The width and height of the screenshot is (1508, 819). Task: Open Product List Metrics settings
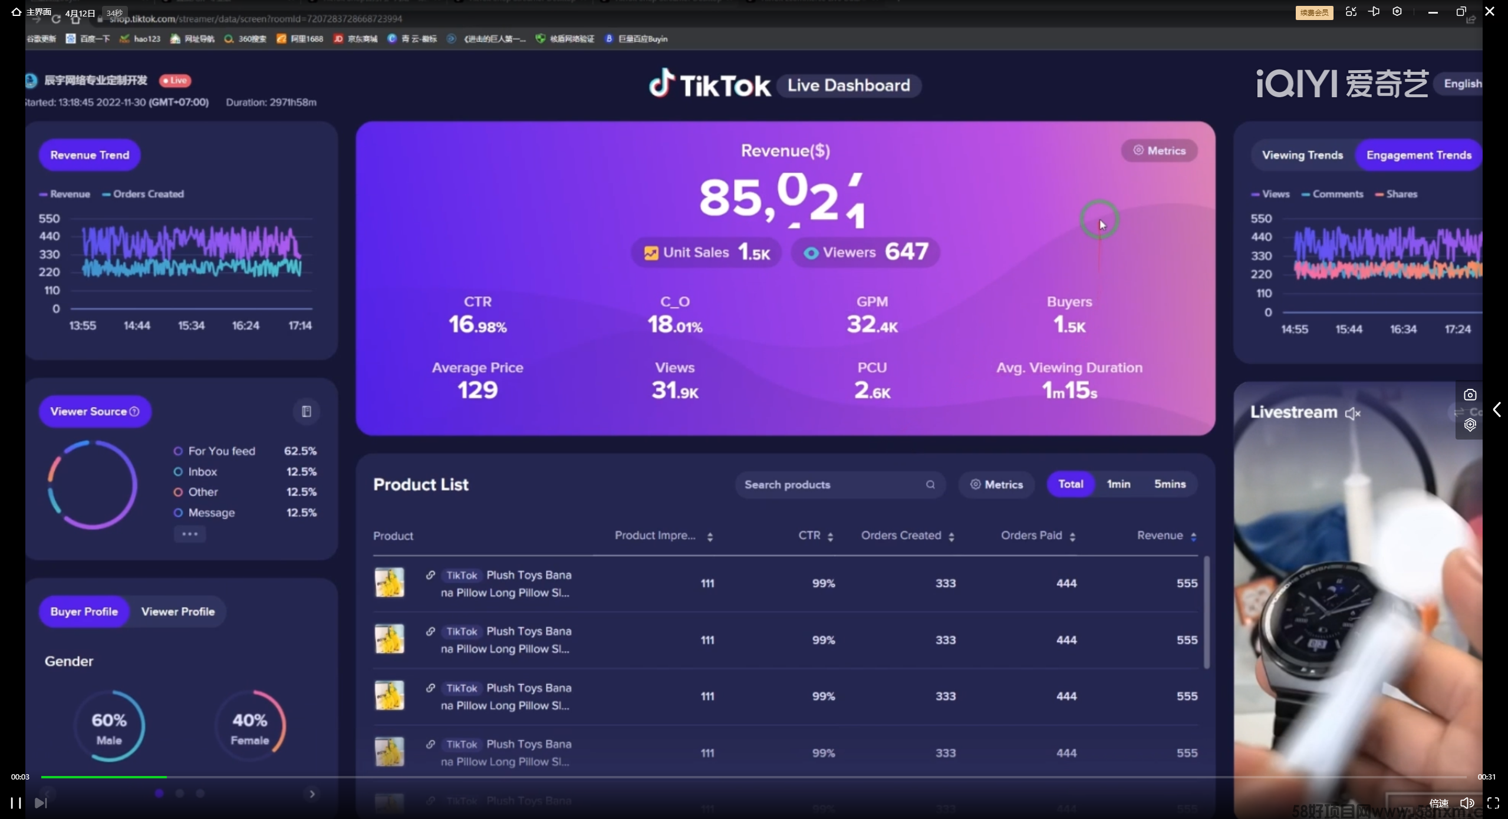(x=996, y=484)
